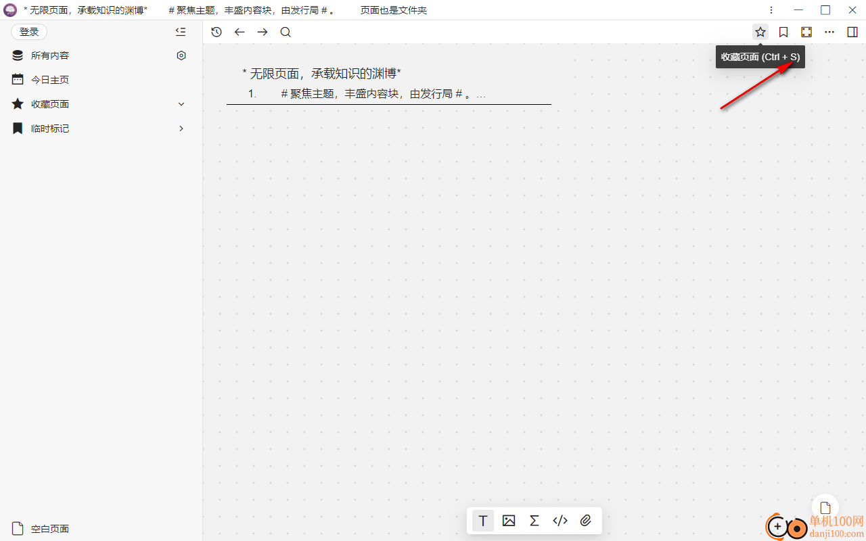Open the vertical dots menu in title bar
This screenshot has width=866, height=541.
tap(771, 10)
